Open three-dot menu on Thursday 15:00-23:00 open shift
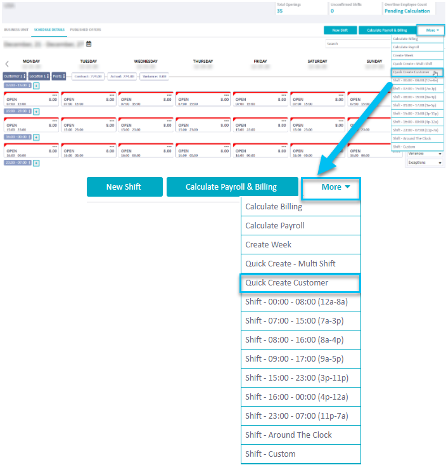Viewport: 446px width, 465px height. (227, 121)
